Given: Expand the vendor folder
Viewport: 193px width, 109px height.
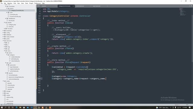Looking at the screenshot, I should pos(3,95).
